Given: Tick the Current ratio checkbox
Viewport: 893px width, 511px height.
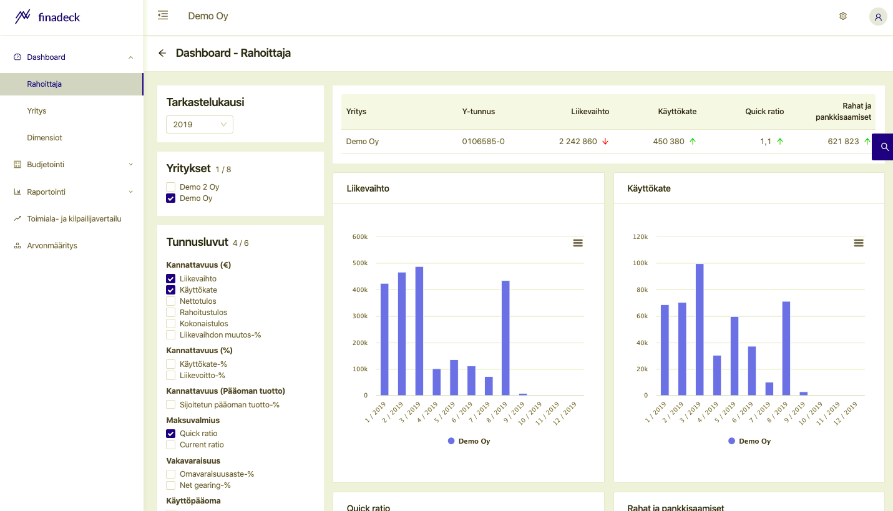Looking at the screenshot, I should pyautogui.click(x=170, y=445).
